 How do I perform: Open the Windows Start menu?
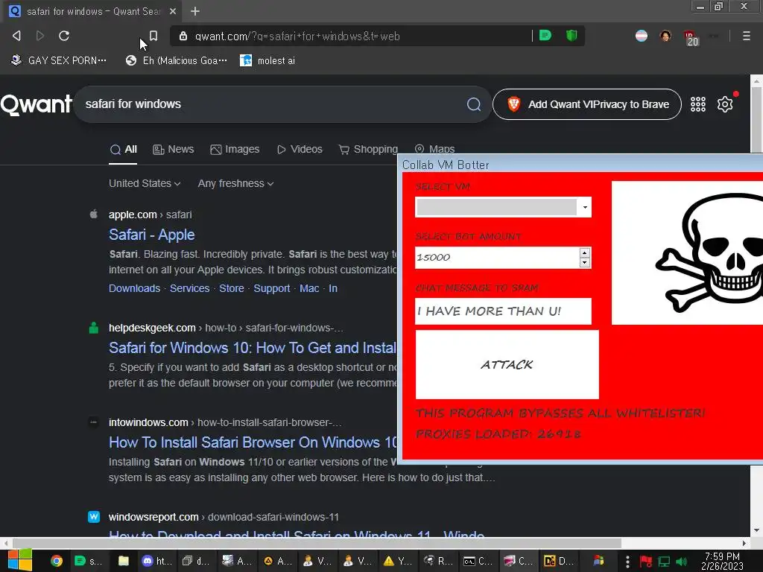(x=20, y=561)
